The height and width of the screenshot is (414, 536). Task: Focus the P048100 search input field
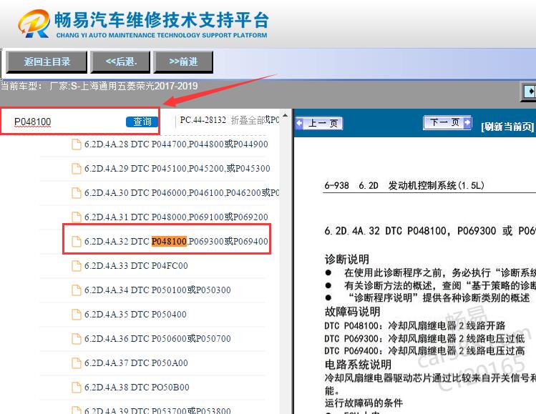[x=69, y=122]
